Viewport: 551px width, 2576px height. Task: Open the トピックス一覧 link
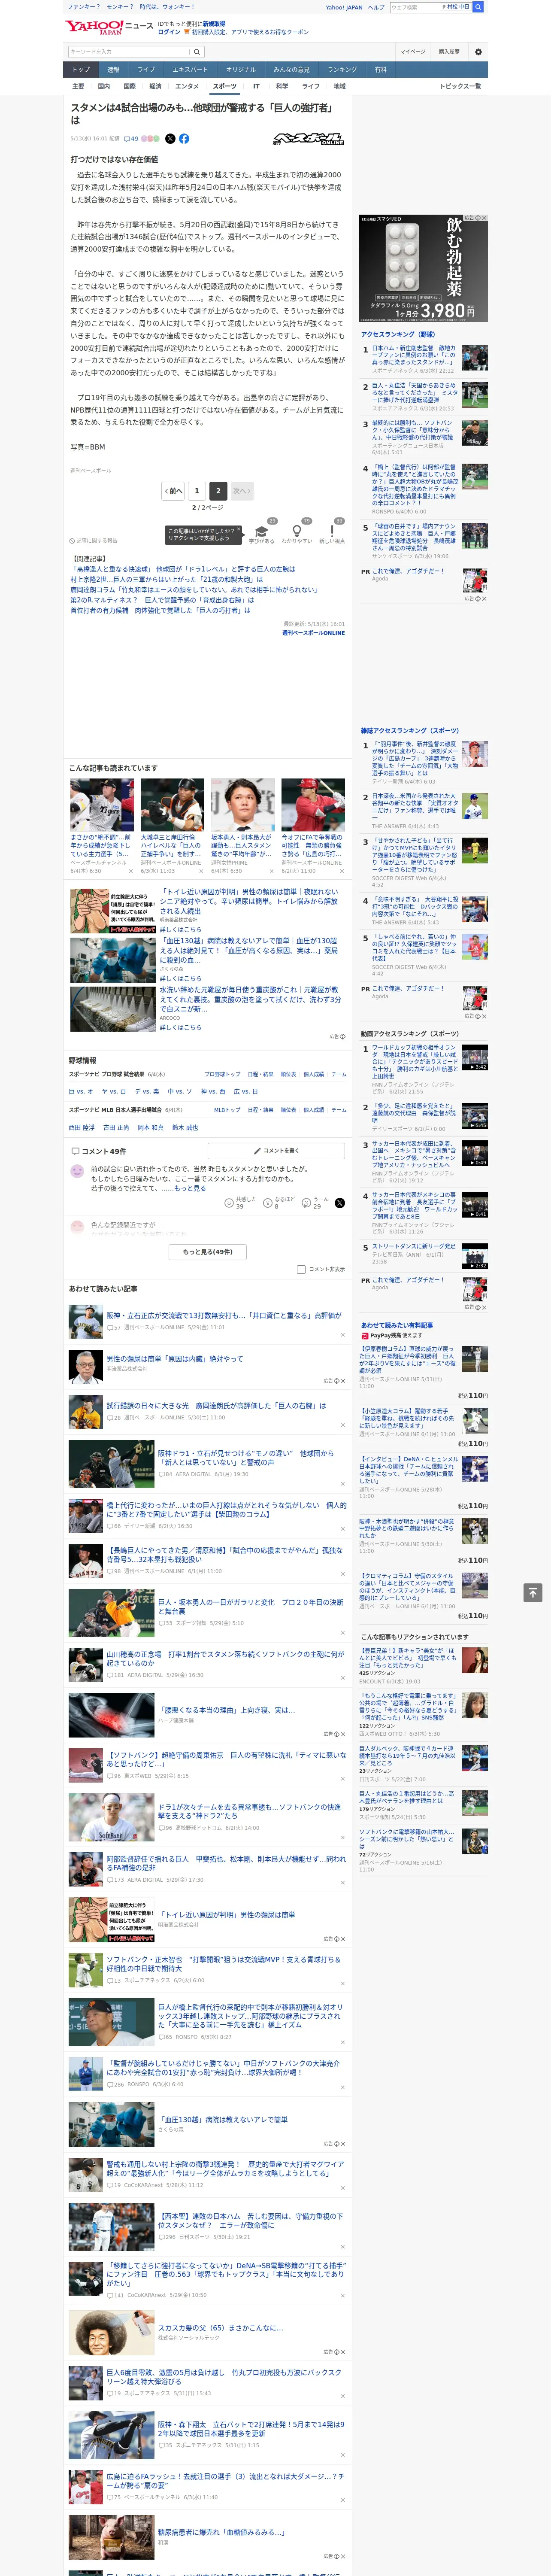(x=460, y=86)
